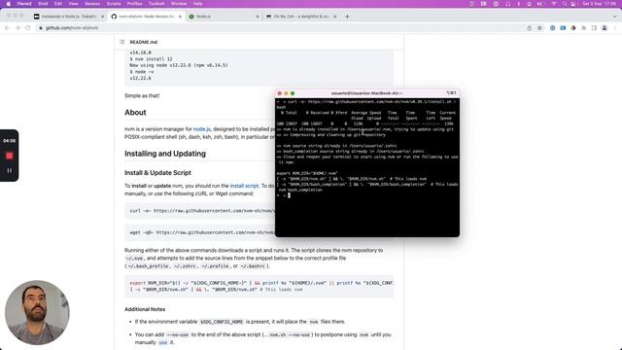Close the Node.js tab

pos(257,17)
